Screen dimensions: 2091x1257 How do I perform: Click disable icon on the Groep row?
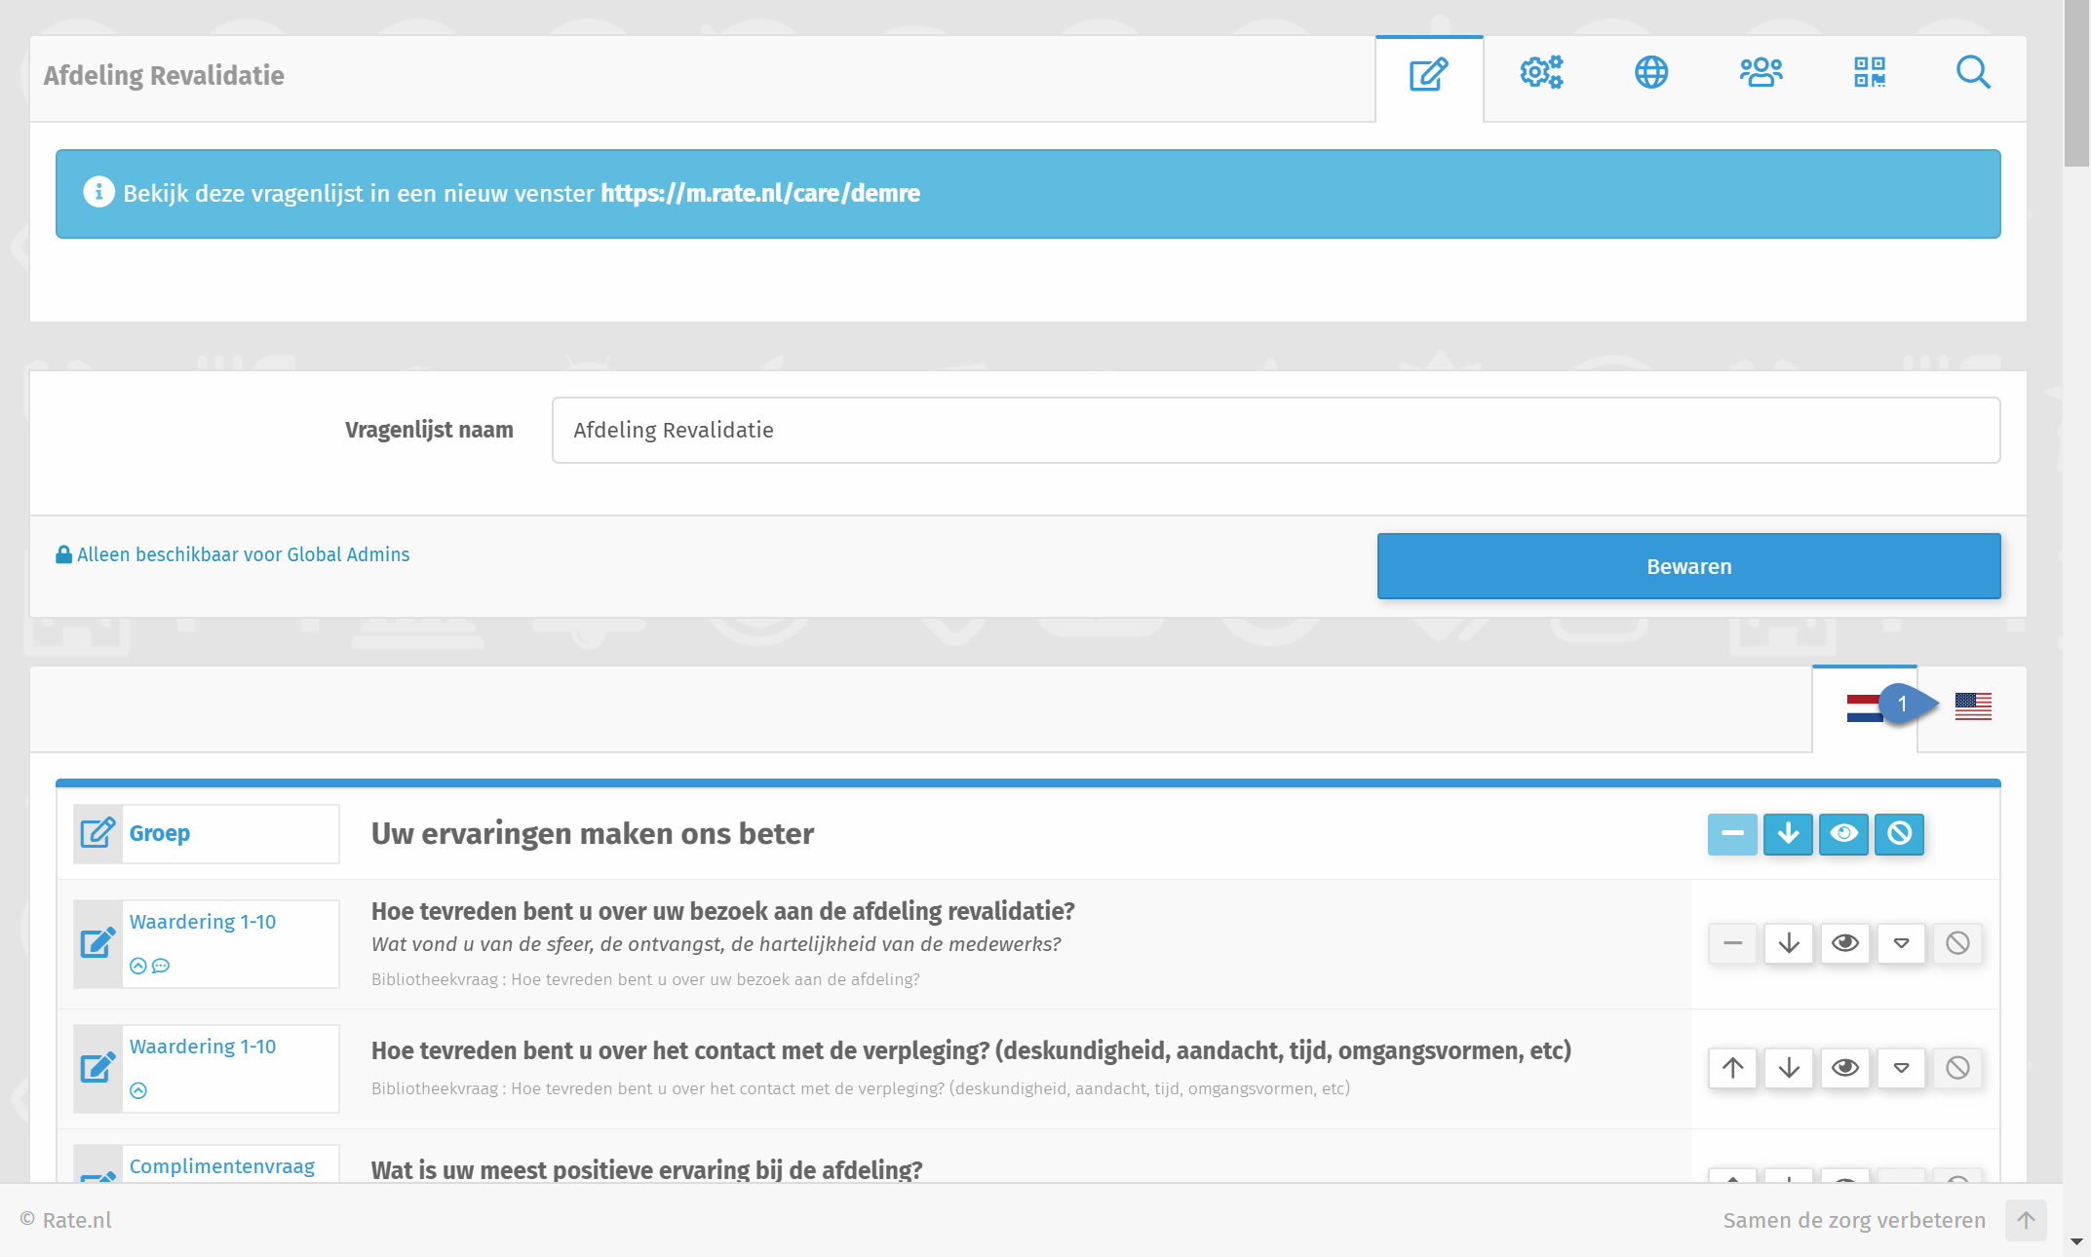click(1899, 834)
